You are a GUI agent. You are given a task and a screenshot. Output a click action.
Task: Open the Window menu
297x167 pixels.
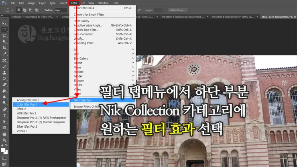[x=103, y=3]
